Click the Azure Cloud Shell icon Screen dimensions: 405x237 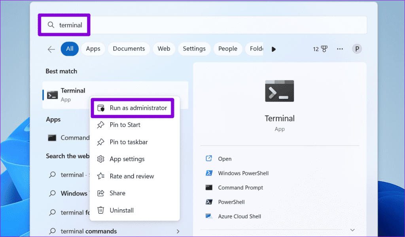(209, 216)
